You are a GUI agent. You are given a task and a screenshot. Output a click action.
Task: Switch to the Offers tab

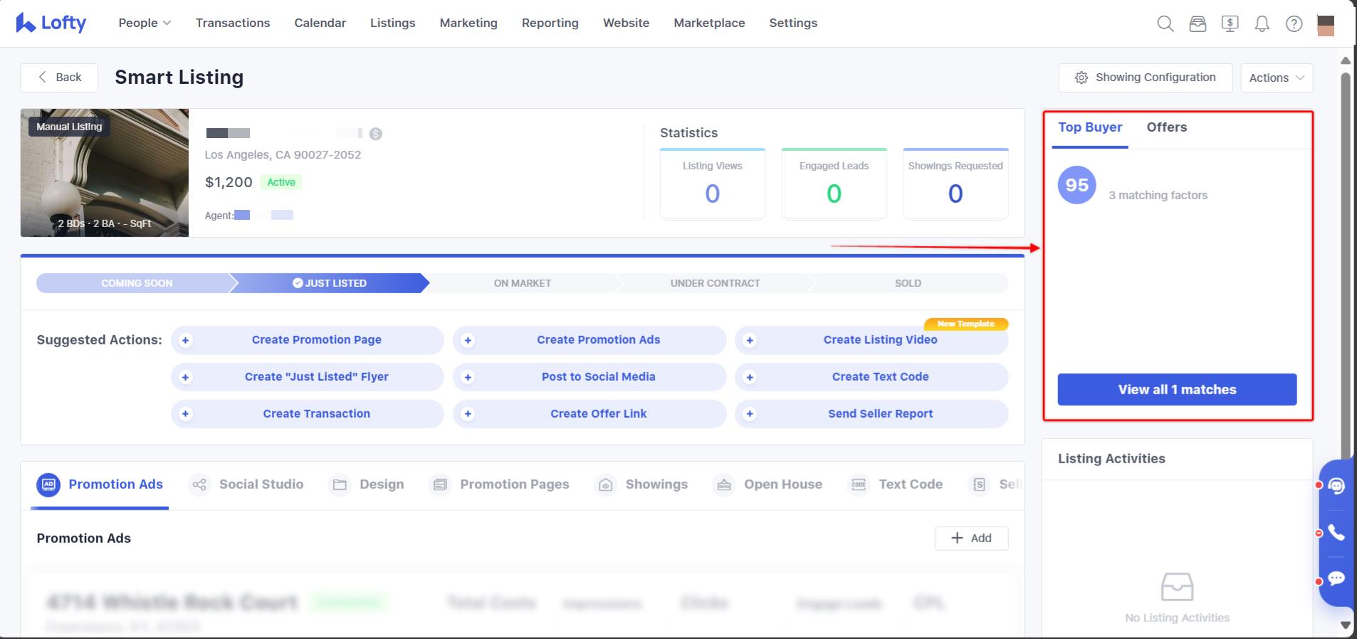pyautogui.click(x=1166, y=127)
